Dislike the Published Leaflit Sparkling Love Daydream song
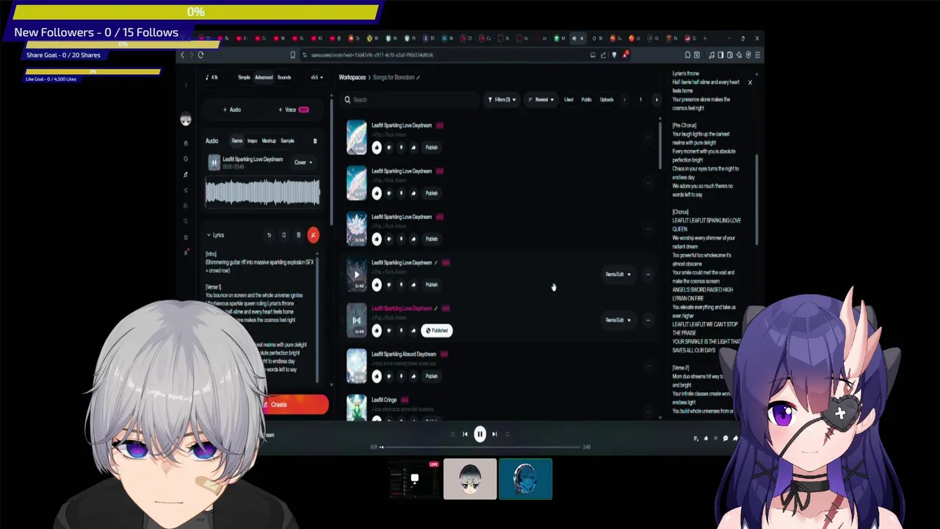Viewport: 940px width, 529px height. click(389, 331)
